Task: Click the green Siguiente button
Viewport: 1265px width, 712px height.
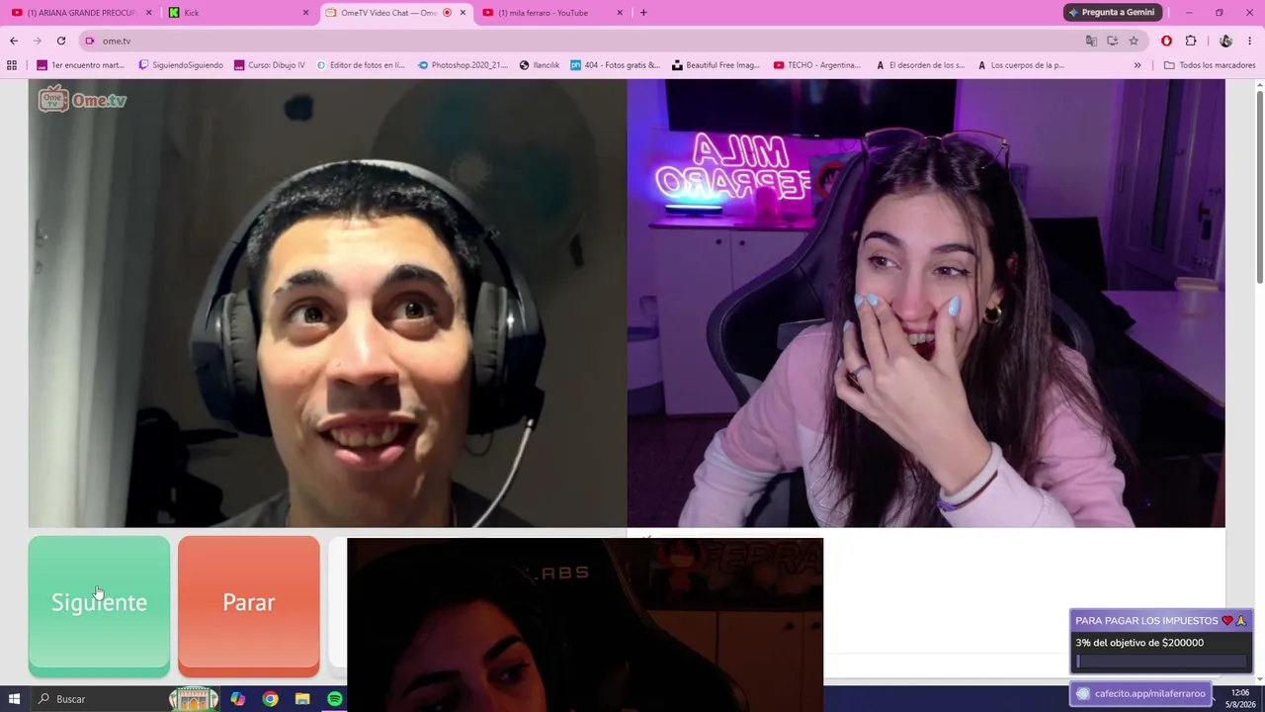Action: click(x=99, y=606)
